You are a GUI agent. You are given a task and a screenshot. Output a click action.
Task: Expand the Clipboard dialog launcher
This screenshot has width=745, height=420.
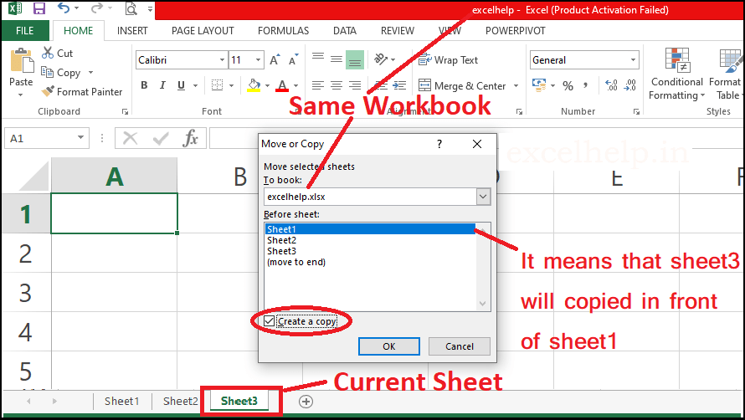pyautogui.click(x=125, y=111)
